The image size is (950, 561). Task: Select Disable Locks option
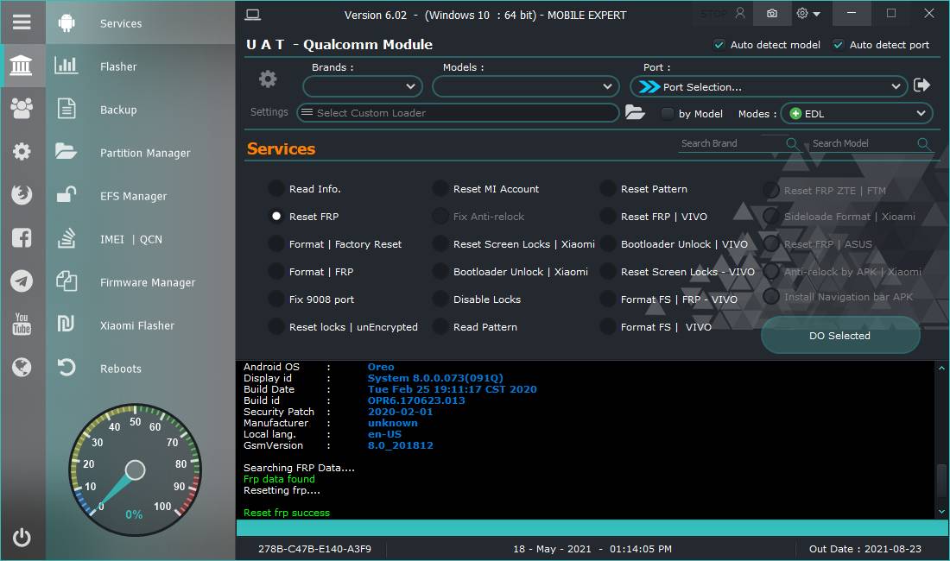[x=440, y=299]
